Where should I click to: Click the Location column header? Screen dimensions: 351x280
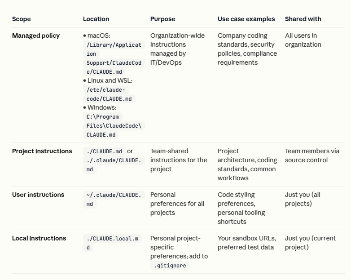(96, 19)
